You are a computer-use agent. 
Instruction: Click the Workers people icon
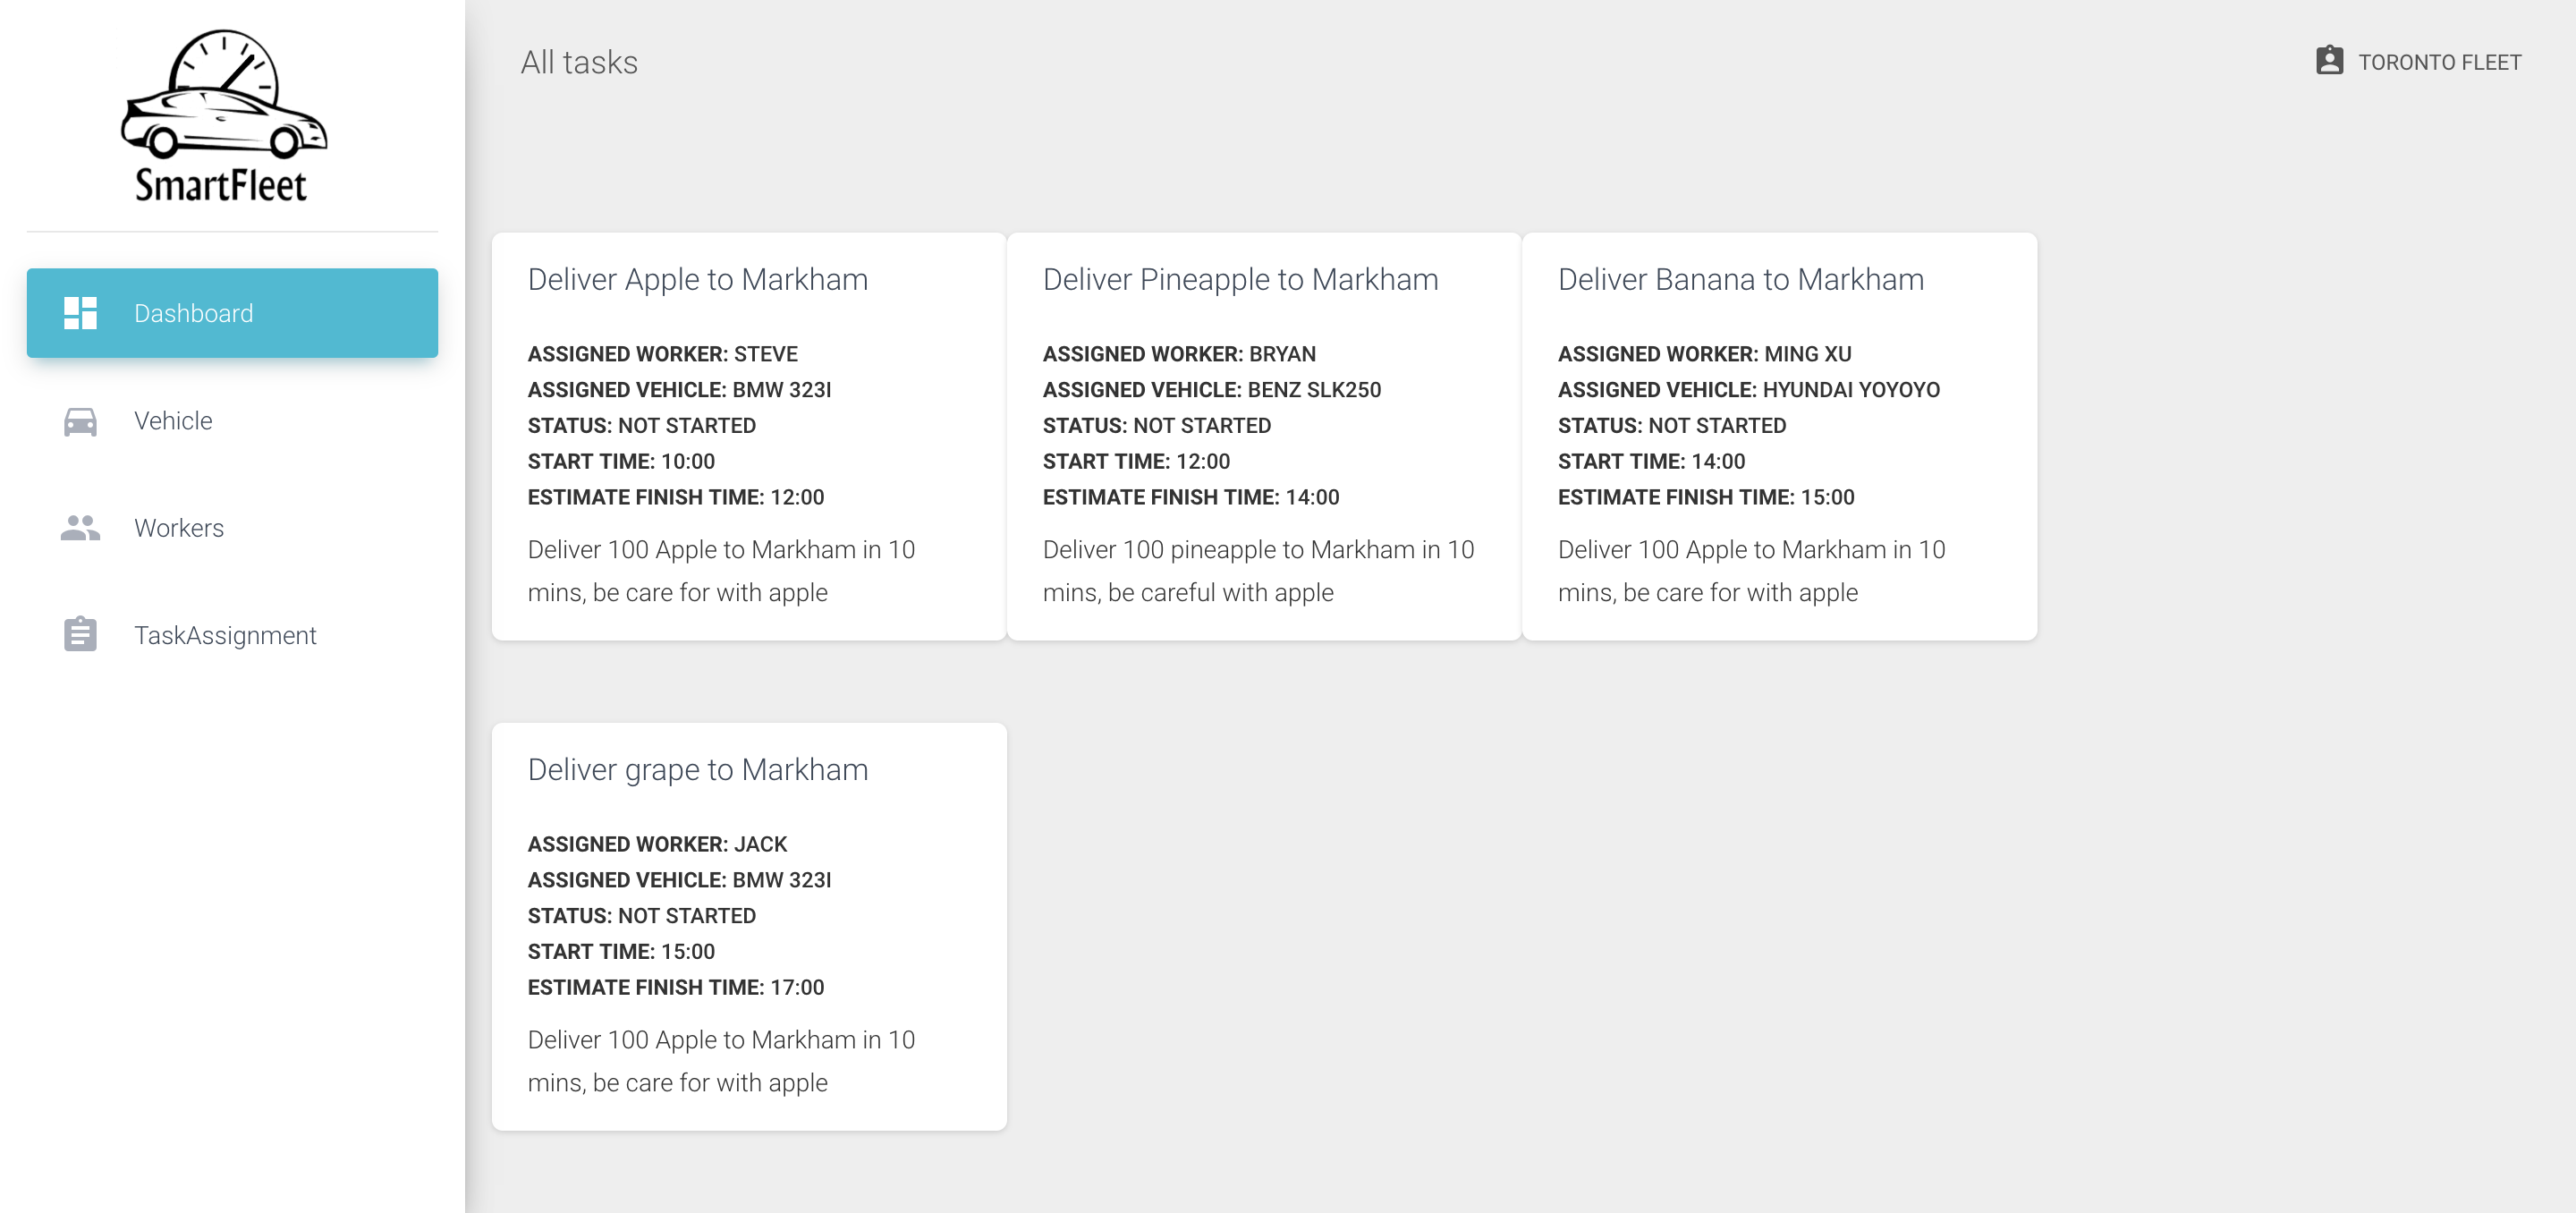click(80, 528)
